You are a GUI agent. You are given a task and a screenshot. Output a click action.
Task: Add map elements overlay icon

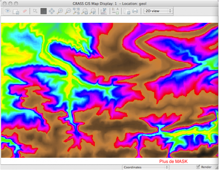coord(115,11)
